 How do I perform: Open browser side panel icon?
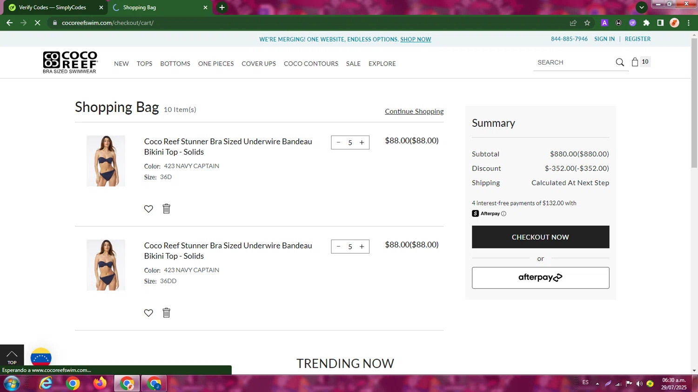660,23
